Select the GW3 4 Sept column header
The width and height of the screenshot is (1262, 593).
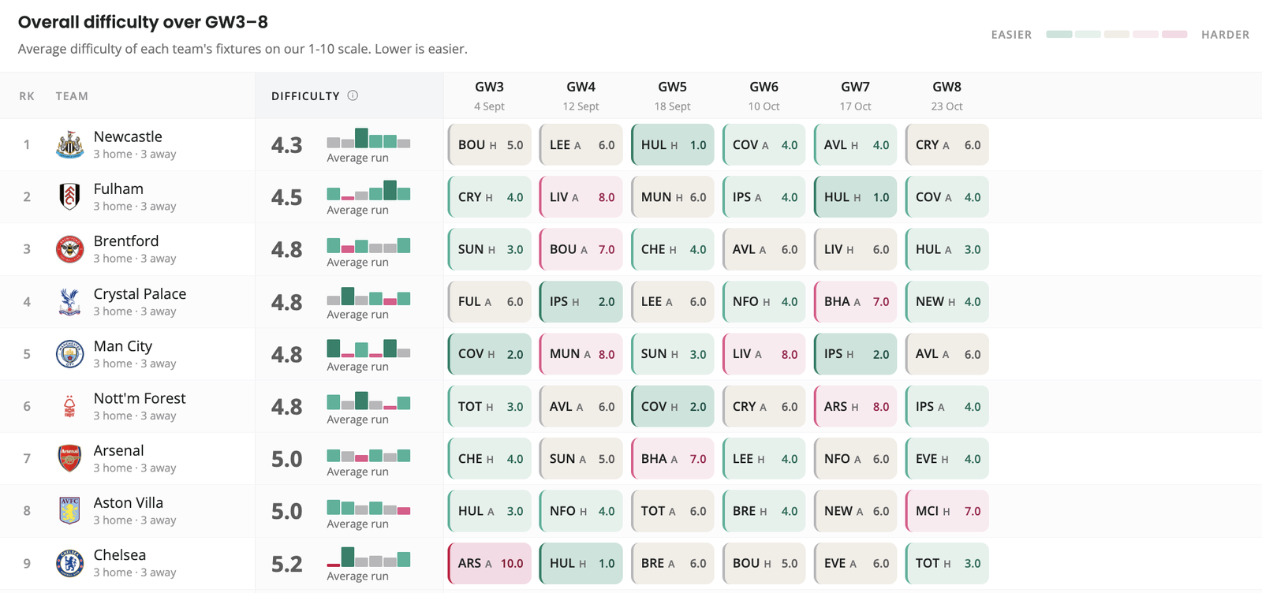(x=489, y=95)
